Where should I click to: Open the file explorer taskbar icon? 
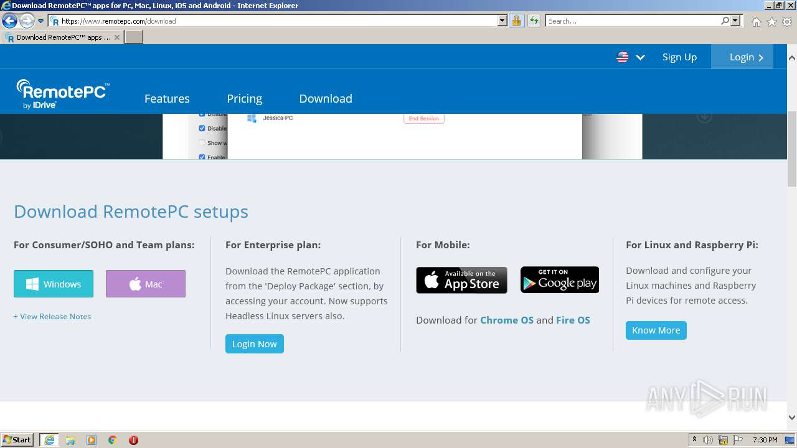70,440
